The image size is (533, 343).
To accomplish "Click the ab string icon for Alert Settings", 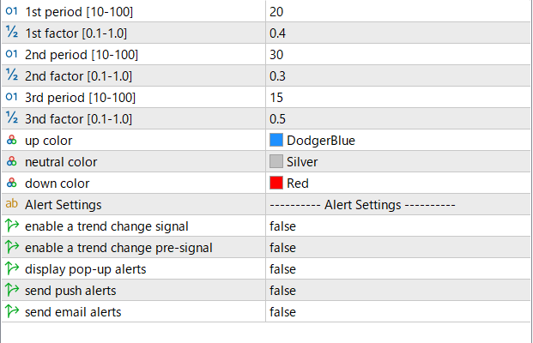I will click(x=11, y=204).
